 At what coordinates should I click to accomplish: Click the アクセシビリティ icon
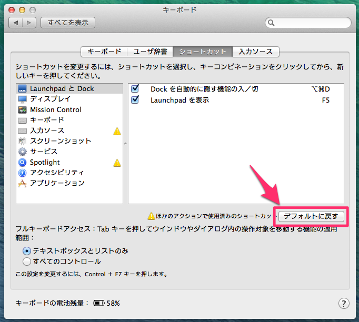[x=23, y=173]
